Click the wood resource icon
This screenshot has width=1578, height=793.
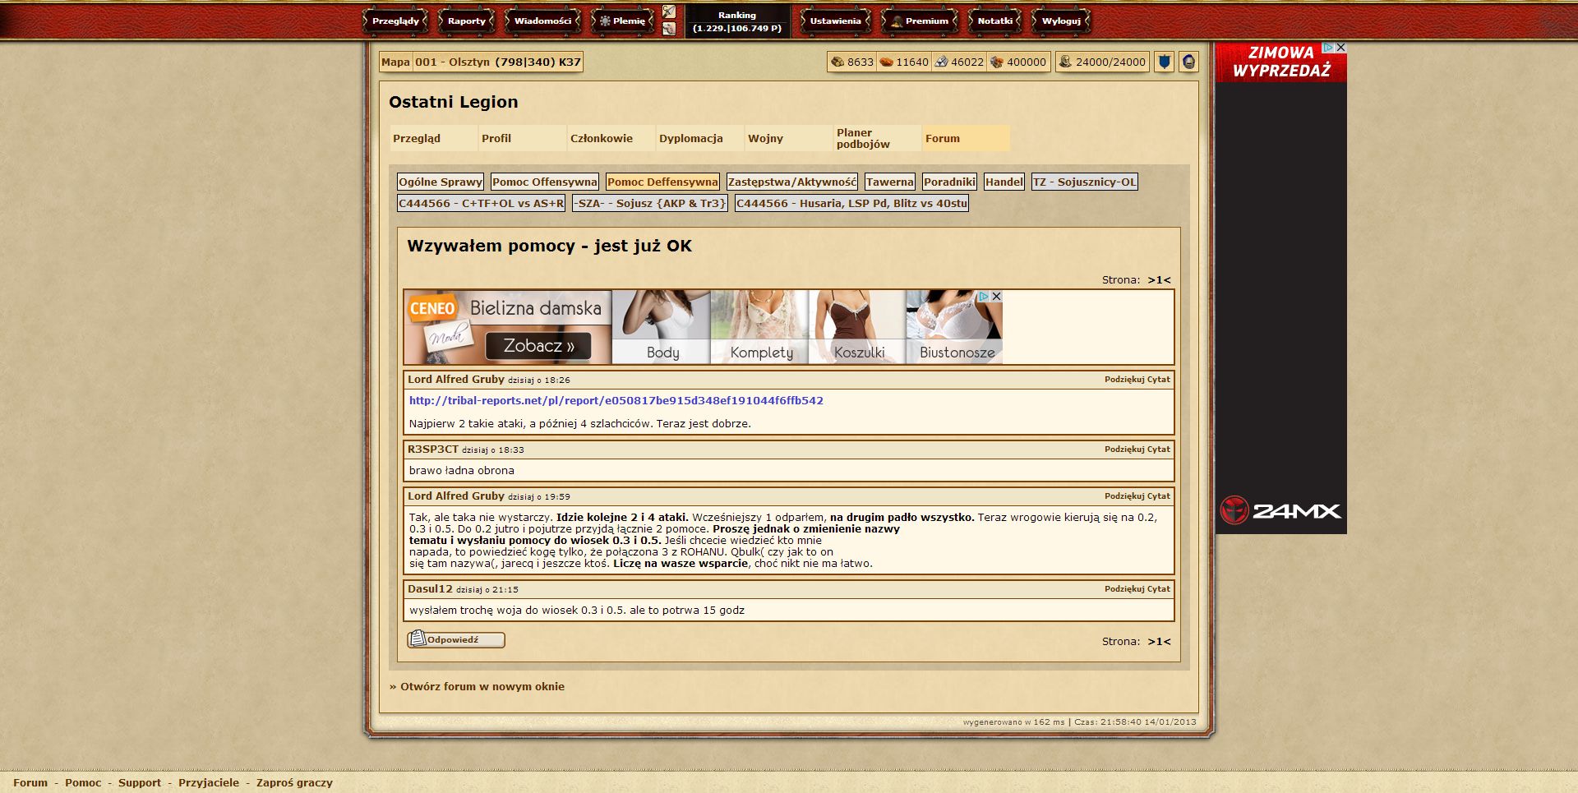(837, 62)
